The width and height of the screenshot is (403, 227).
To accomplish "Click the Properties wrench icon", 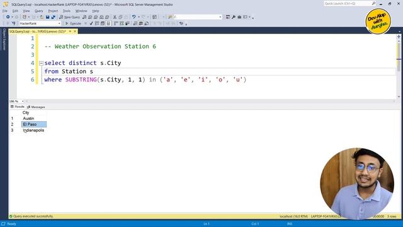I will point(234,17).
